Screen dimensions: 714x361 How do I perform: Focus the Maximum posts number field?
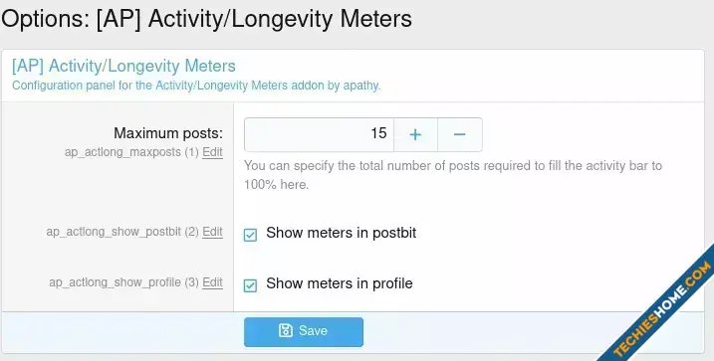(x=319, y=134)
